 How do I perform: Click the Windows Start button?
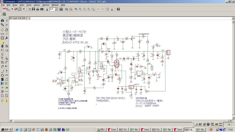pyautogui.click(x=7, y=130)
